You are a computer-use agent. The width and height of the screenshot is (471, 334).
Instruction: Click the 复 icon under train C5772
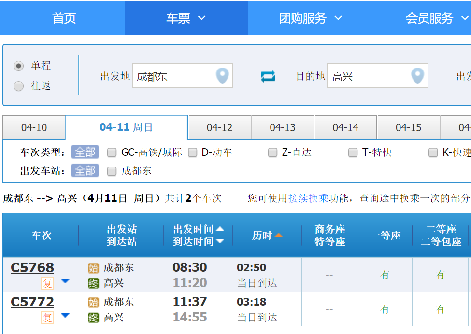47,318
